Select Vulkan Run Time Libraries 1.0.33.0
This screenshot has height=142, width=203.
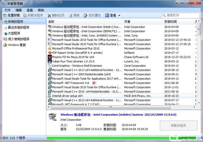pyautogui.click(x=122, y=61)
